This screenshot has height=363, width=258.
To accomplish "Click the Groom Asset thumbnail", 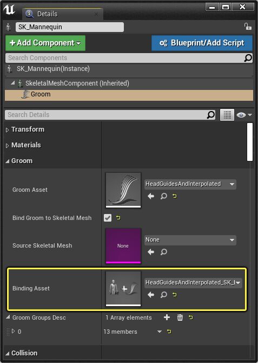I will [x=123, y=190].
